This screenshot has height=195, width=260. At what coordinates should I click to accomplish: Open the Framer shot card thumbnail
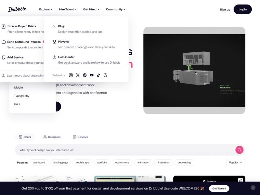[209, 179]
